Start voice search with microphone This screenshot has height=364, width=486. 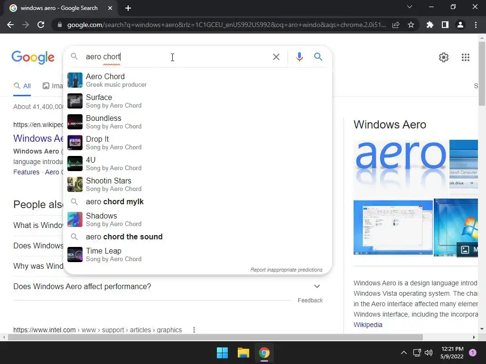[299, 57]
